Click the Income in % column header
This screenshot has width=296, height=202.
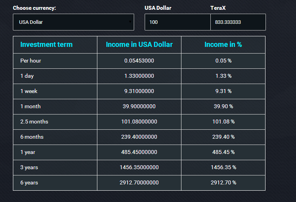pos(223,45)
